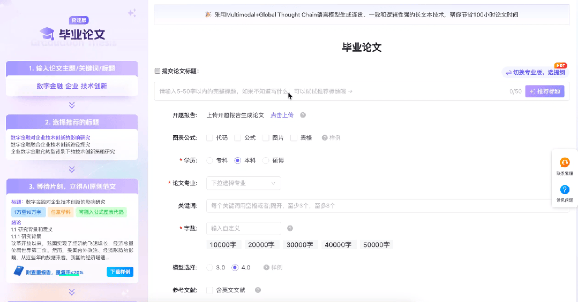Open the 论文专业 dropdown
Image resolution: width=578 pixels, height=302 pixels.
[244, 183]
